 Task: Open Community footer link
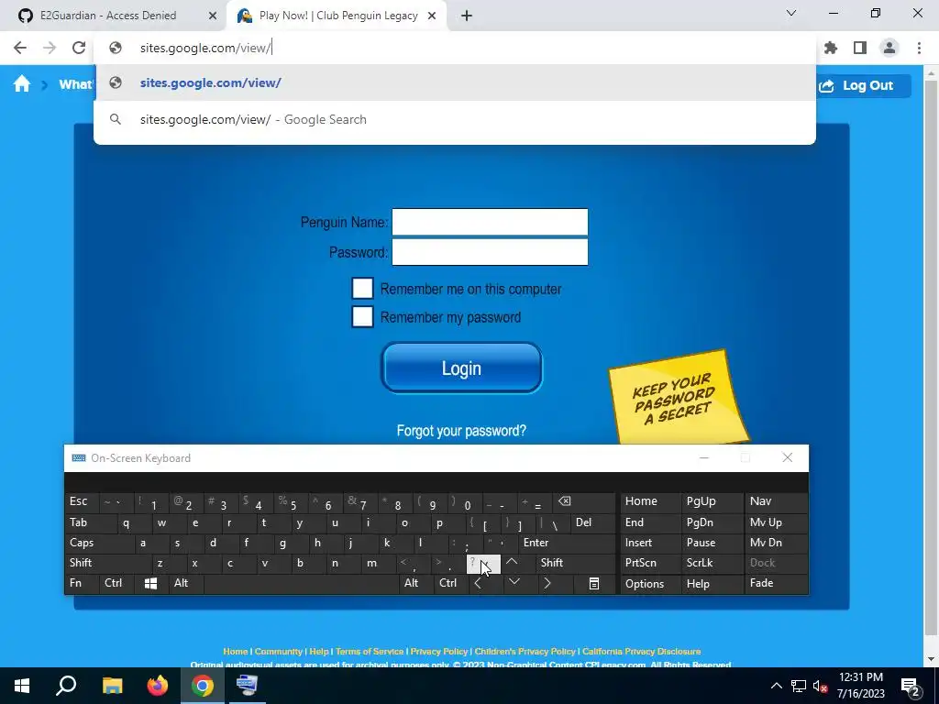[x=279, y=652]
